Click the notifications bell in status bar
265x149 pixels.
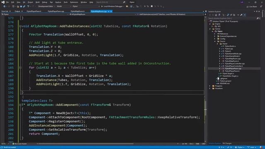[261, 147]
